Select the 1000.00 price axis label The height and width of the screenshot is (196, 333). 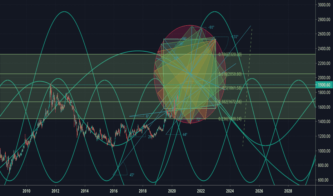[324, 151]
